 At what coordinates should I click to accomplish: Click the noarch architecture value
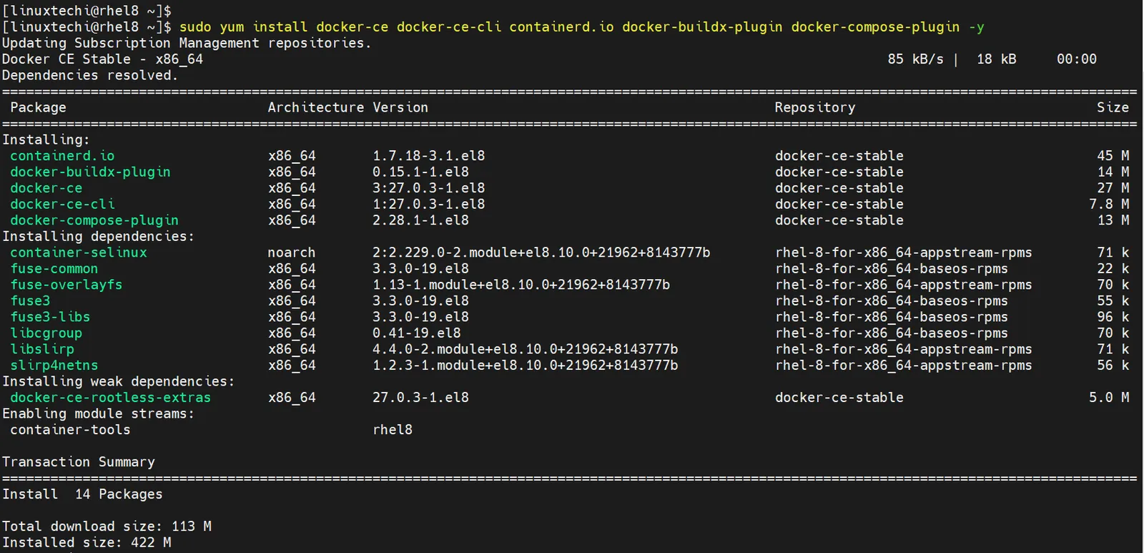tap(292, 253)
